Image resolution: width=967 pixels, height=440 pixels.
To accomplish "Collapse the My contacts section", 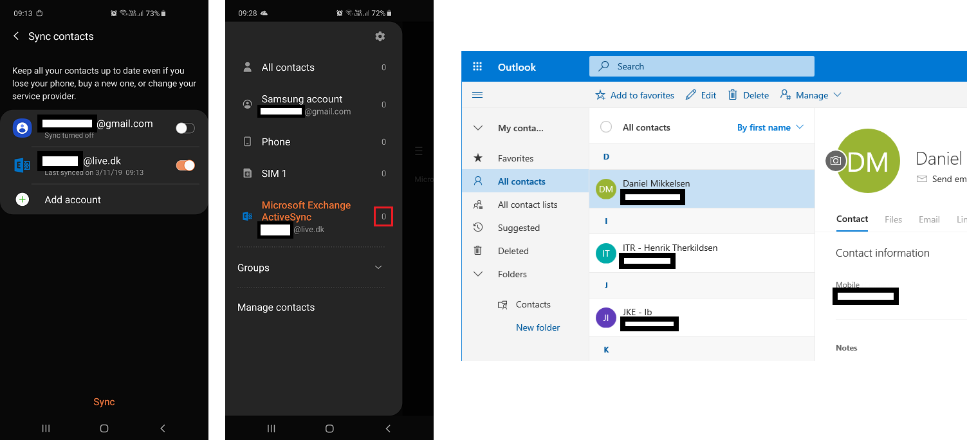I will click(478, 128).
